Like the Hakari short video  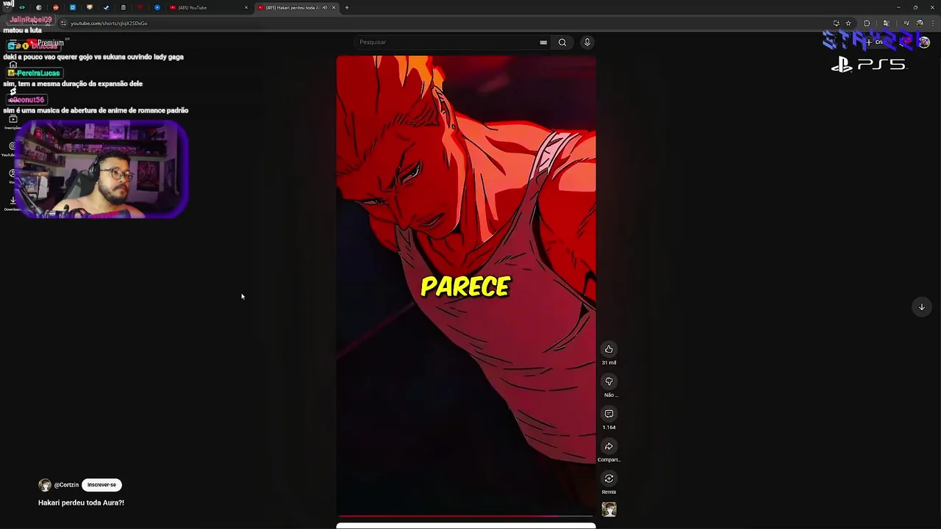[609, 349]
